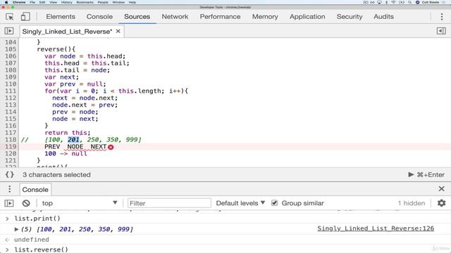Click the list.reverse() console input line
Screen dimensions: 451x253
[x=42, y=249]
